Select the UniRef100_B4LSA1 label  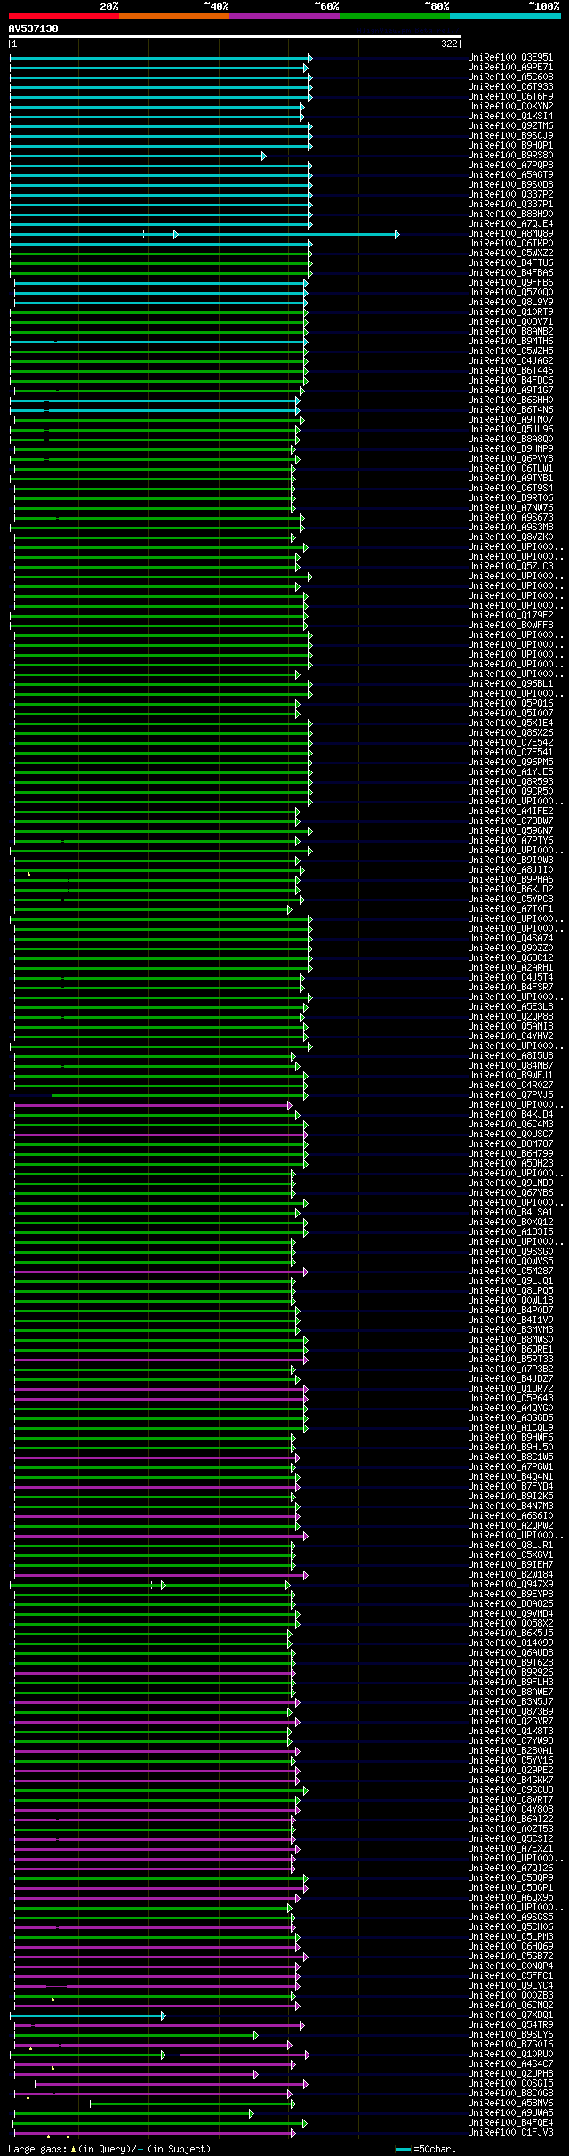tap(510, 1213)
